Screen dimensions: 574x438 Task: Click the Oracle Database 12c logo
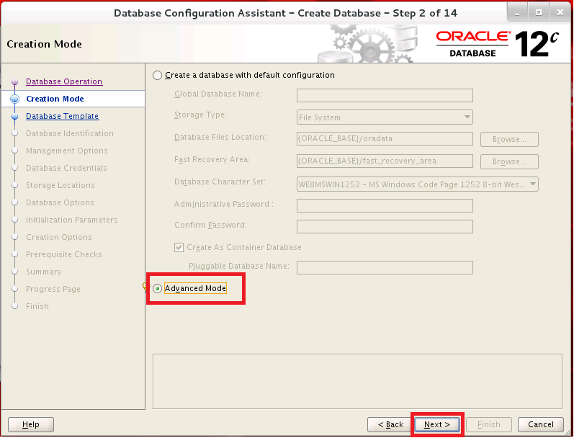[497, 44]
